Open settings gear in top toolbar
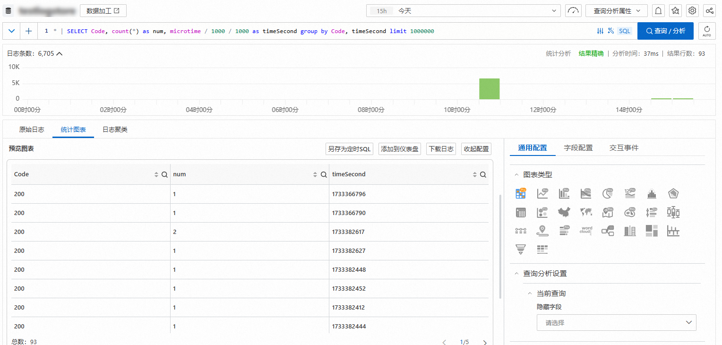Screen dimensions: 722x345 tap(692, 10)
